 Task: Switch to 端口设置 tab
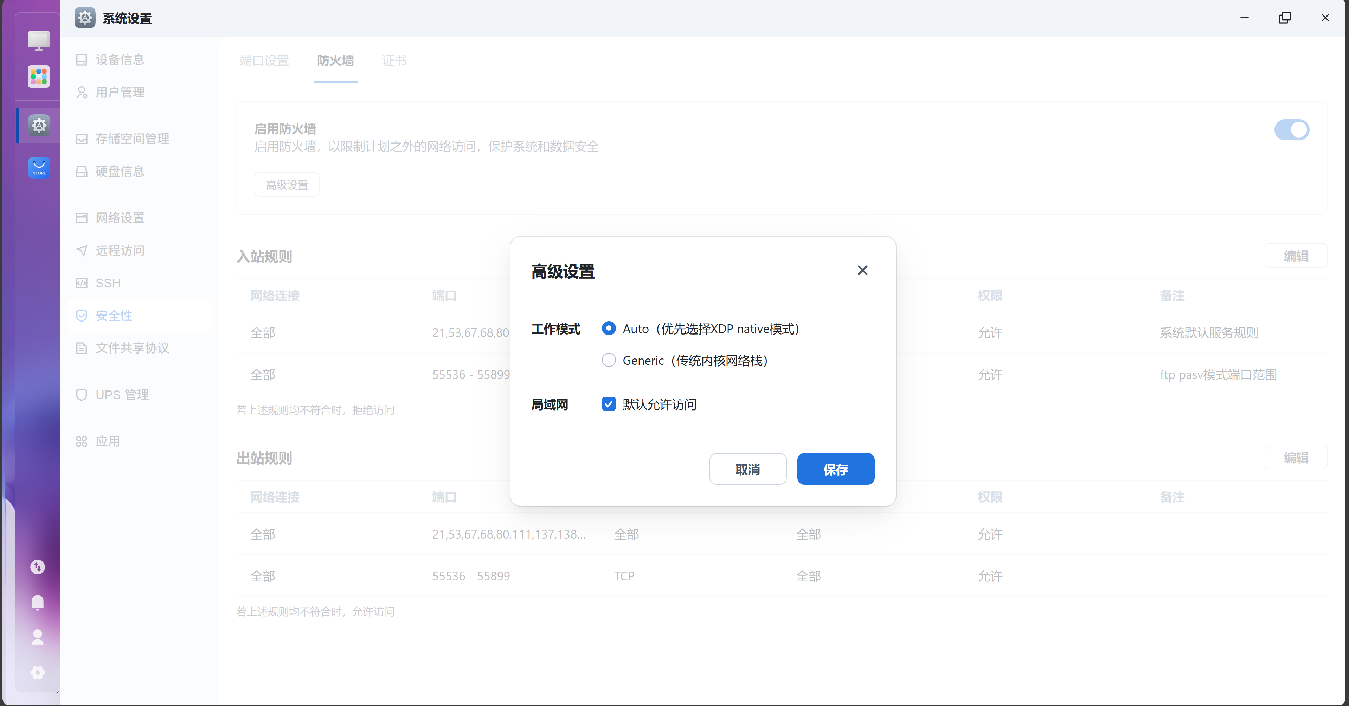pos(264,61)
